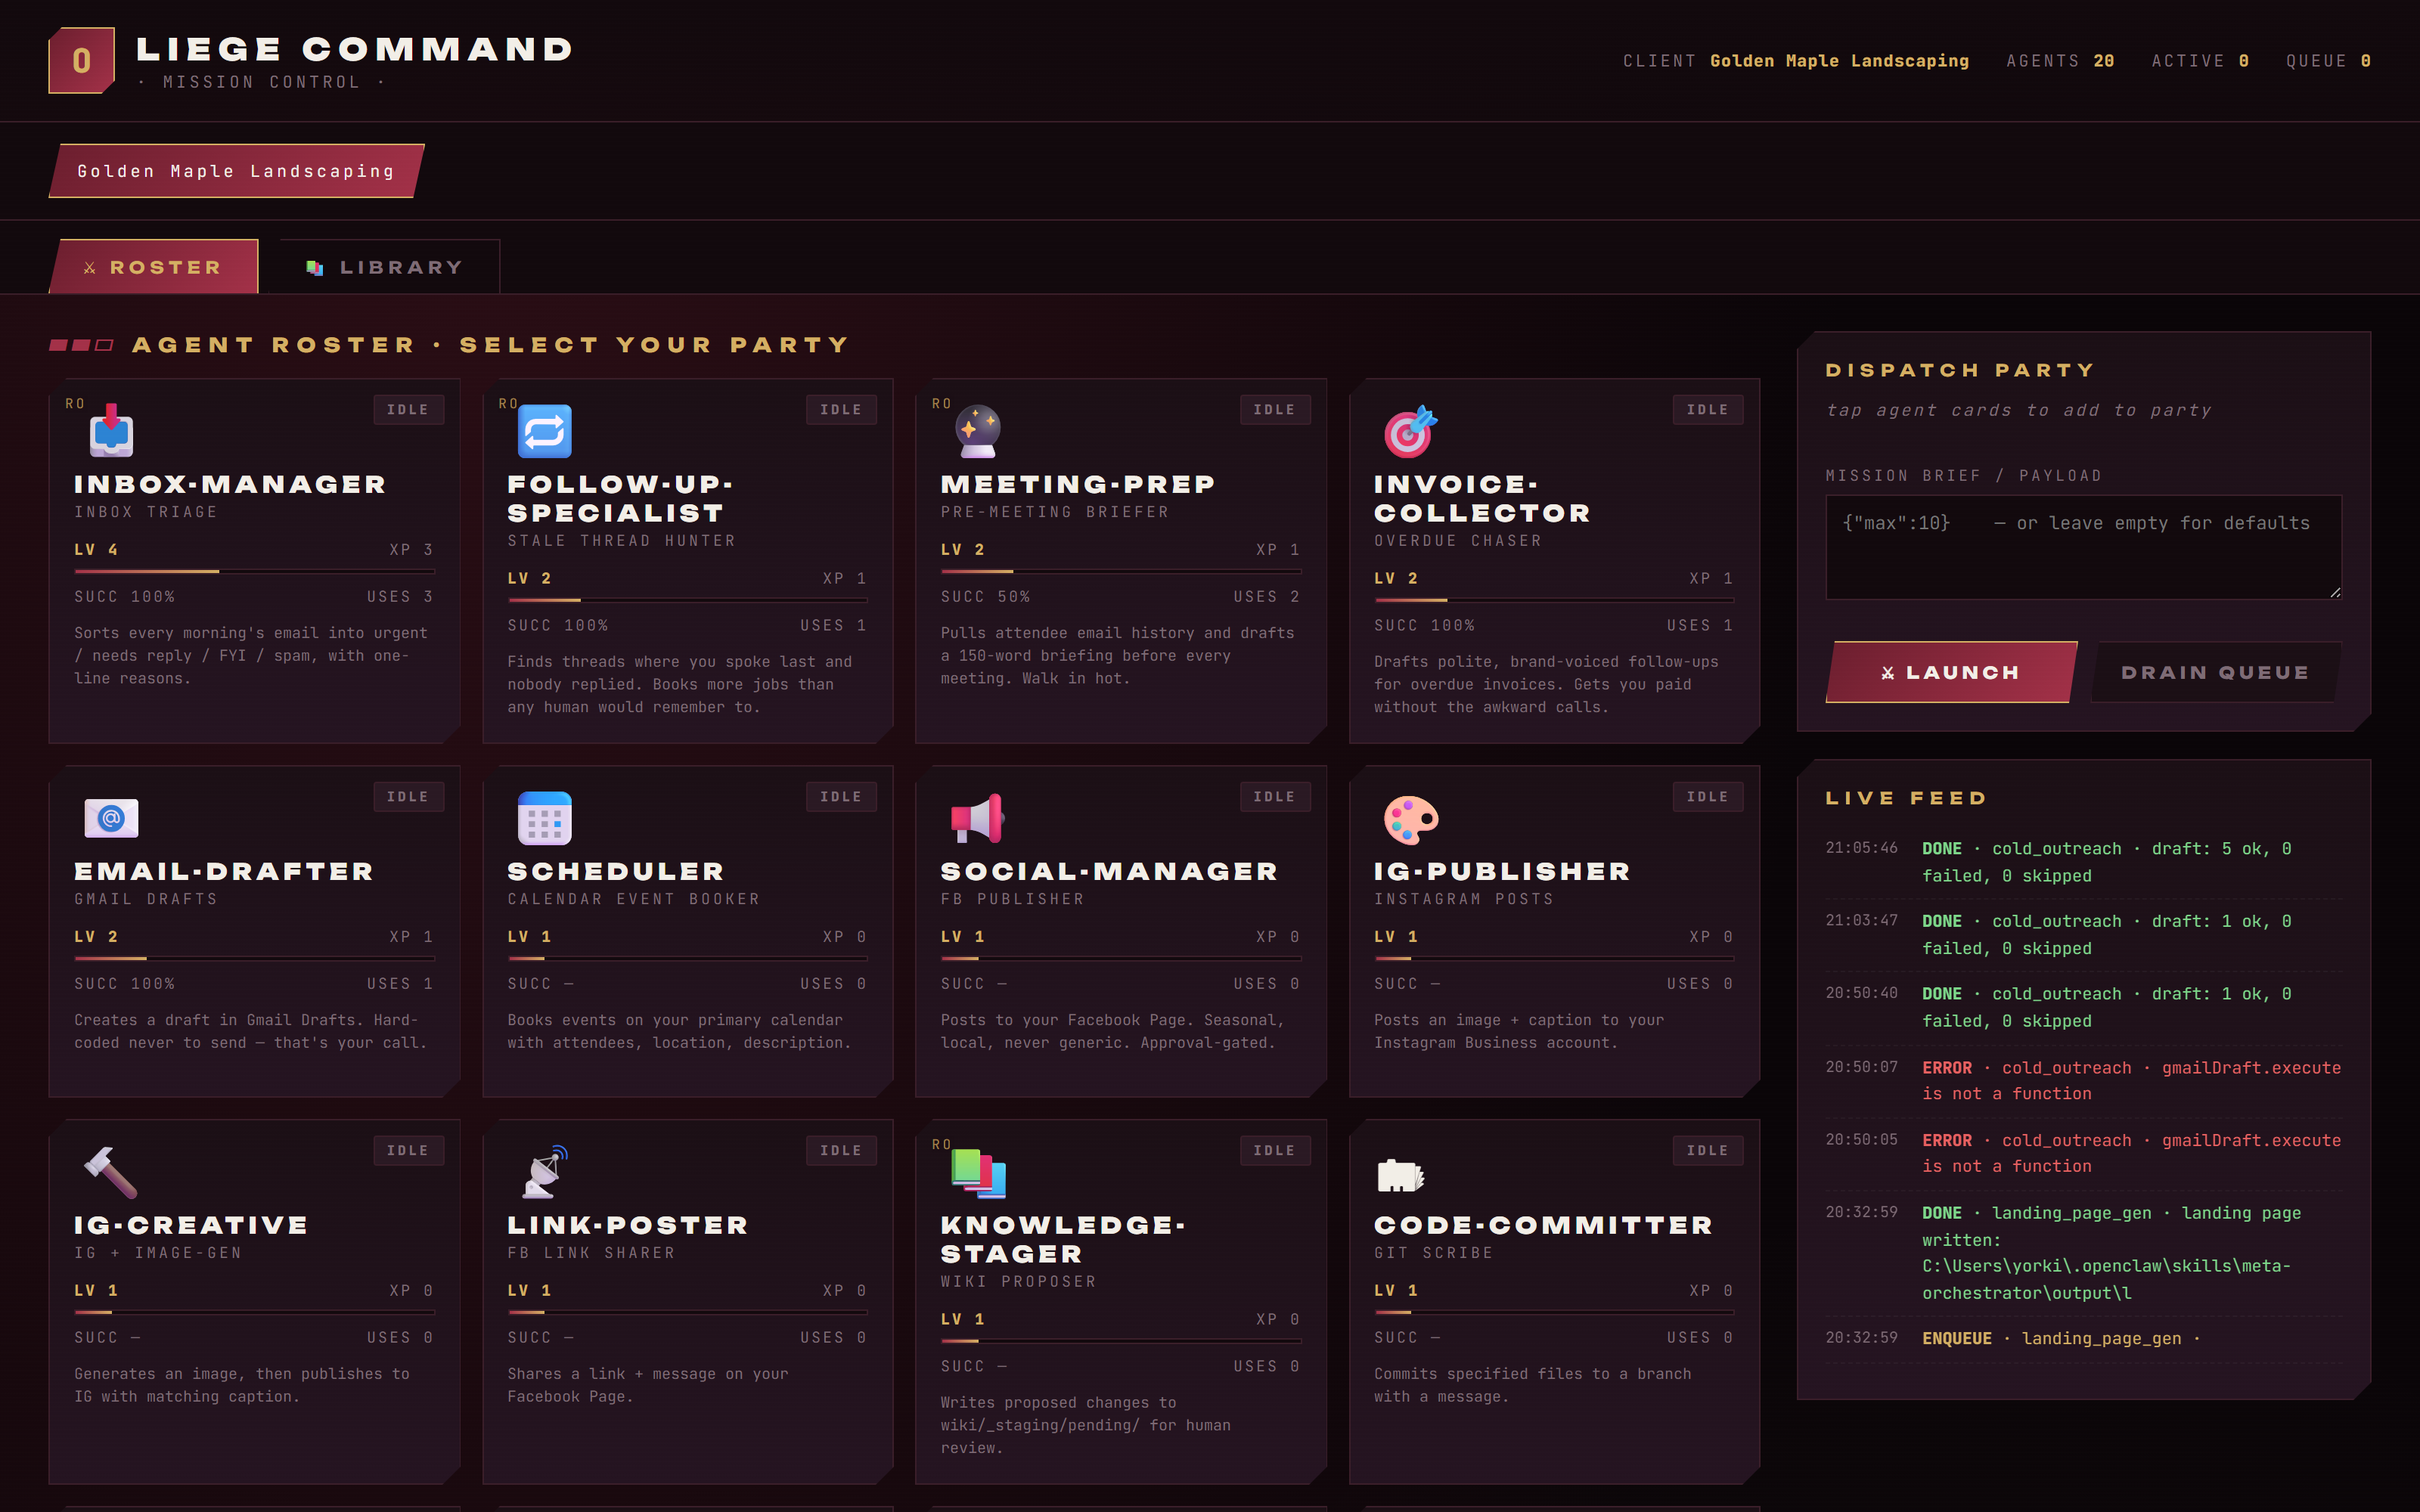Click the ENQUEUE landing_page_gen feed entry

pos(2084,1338)
